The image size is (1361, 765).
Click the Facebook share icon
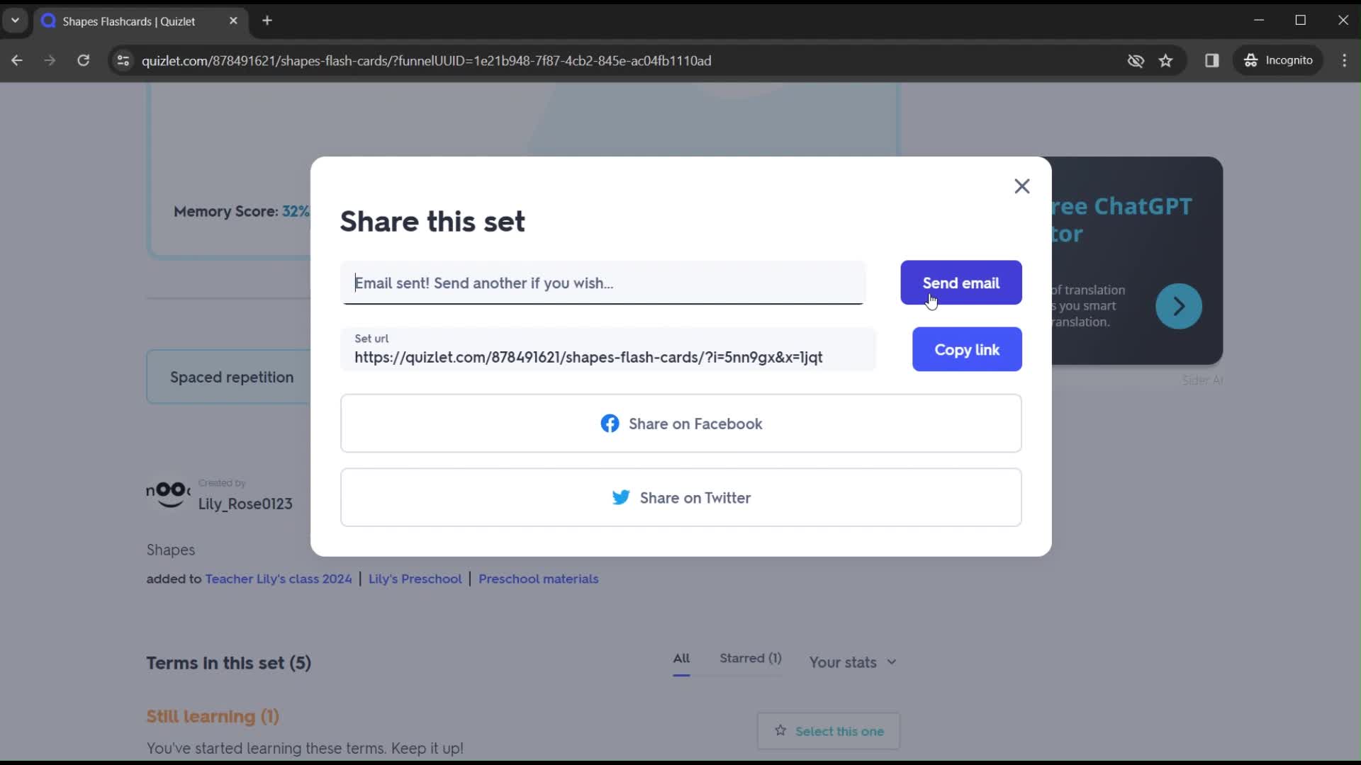[x=608, y=424]
